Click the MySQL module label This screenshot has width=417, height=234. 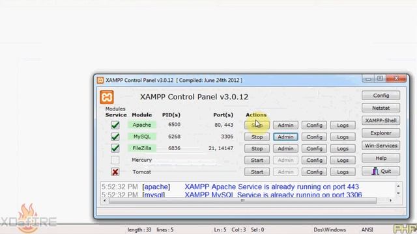(142, 136)
